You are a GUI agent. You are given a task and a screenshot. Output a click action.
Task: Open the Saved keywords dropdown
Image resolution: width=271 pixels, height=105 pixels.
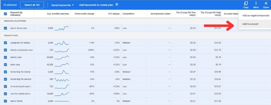click(62, 5)
